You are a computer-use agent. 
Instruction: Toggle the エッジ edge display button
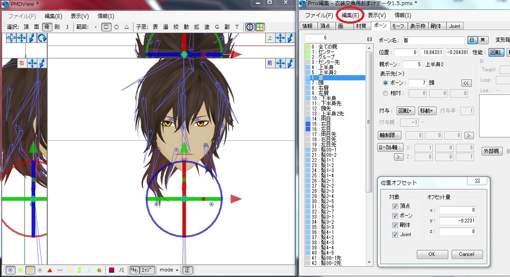[x=146, y=270]
